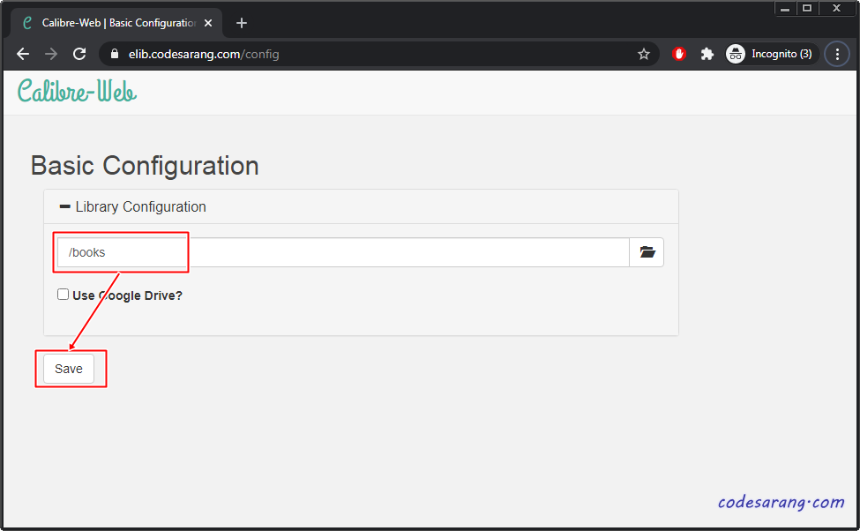Enable the Use Google Drive checkbox
860x531 pixels.
(x=64, y=295)
